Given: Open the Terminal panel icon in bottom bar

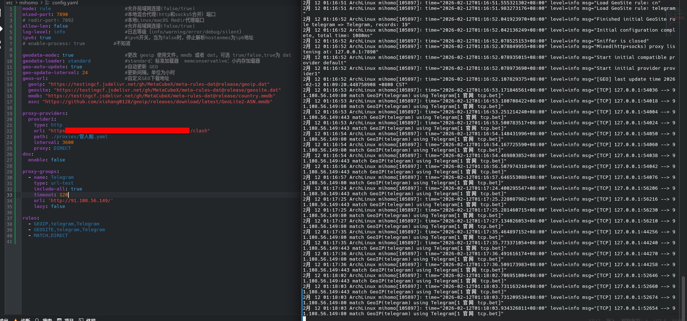Looking at the screenshot, I should tap(81, 320).
